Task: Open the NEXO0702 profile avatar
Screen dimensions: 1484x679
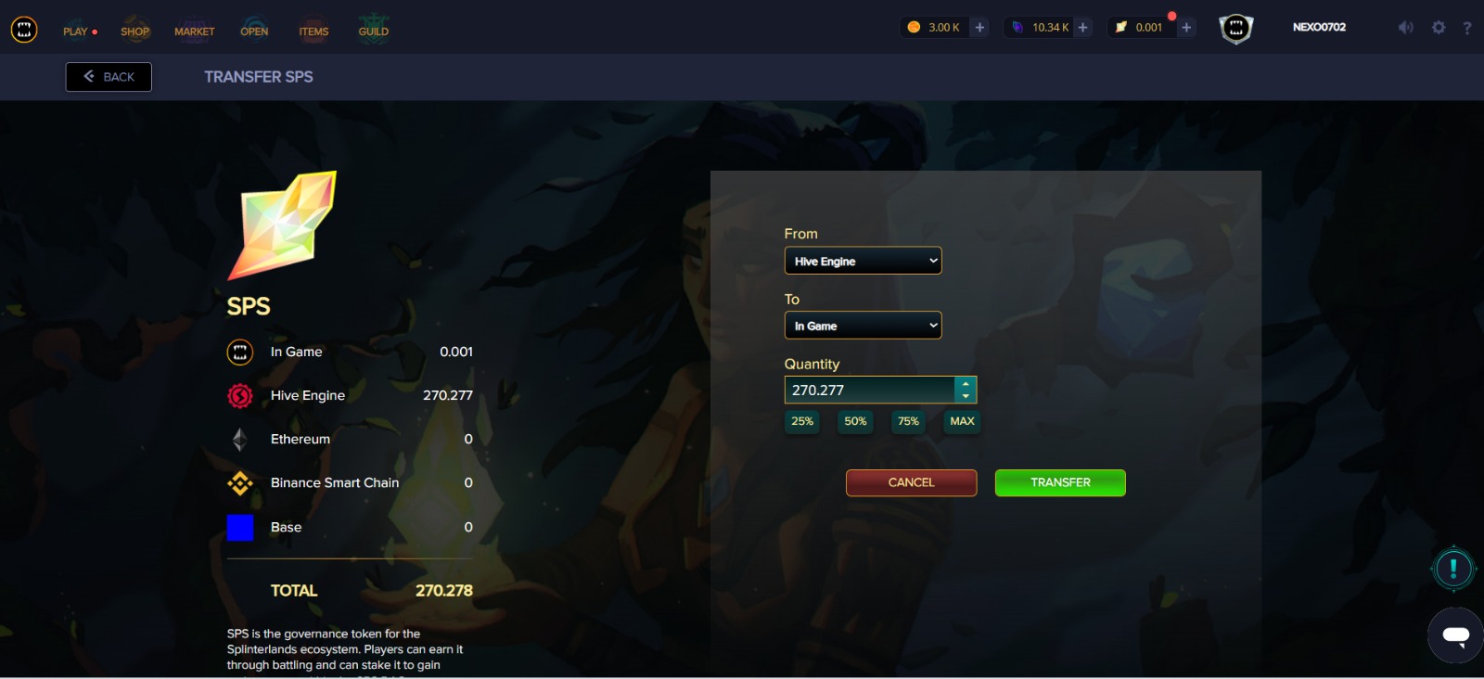Action: tap(1235, 28)
